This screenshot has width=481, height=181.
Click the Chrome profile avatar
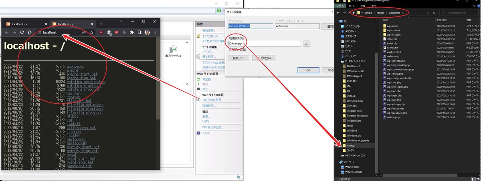[x=147, y=32]
